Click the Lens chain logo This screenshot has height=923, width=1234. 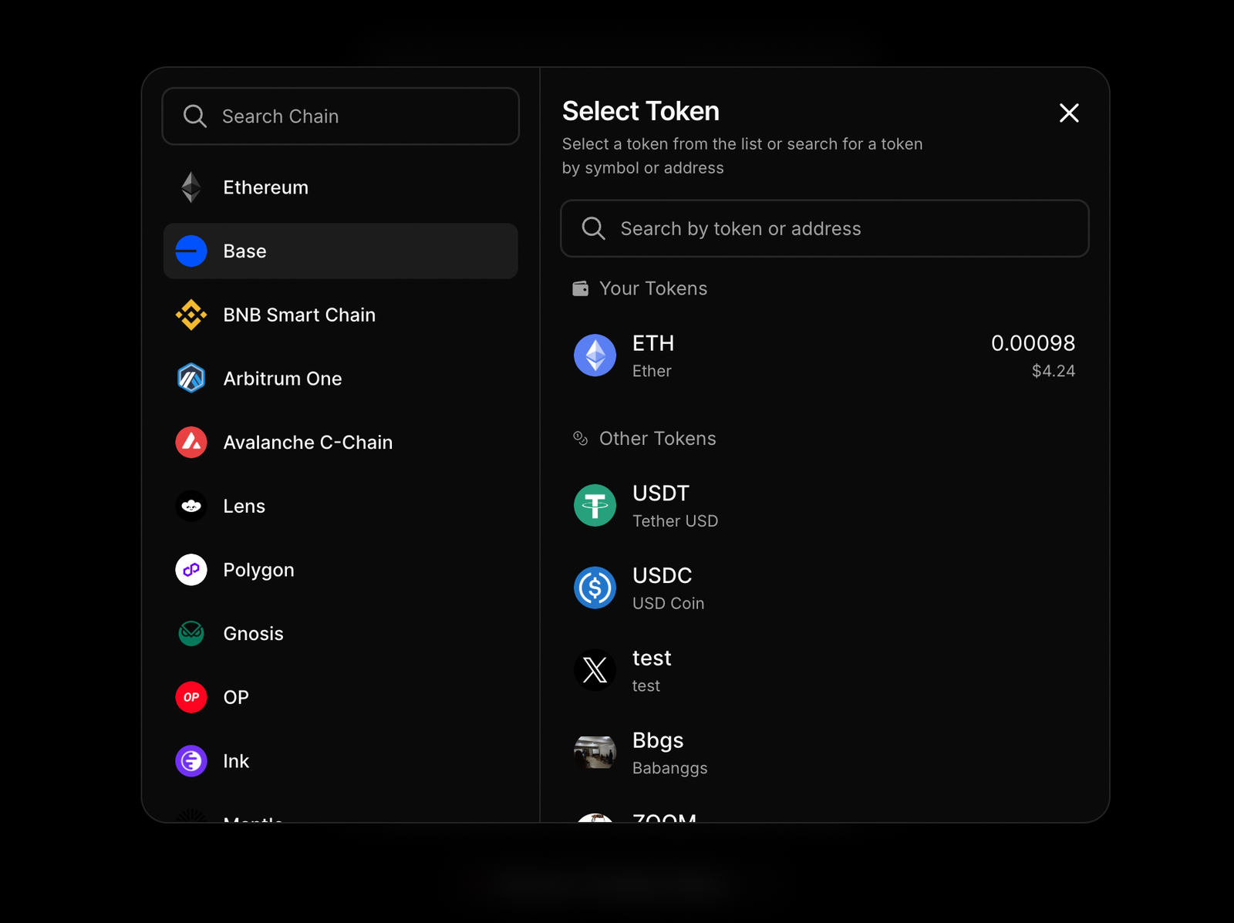(190, 506)
